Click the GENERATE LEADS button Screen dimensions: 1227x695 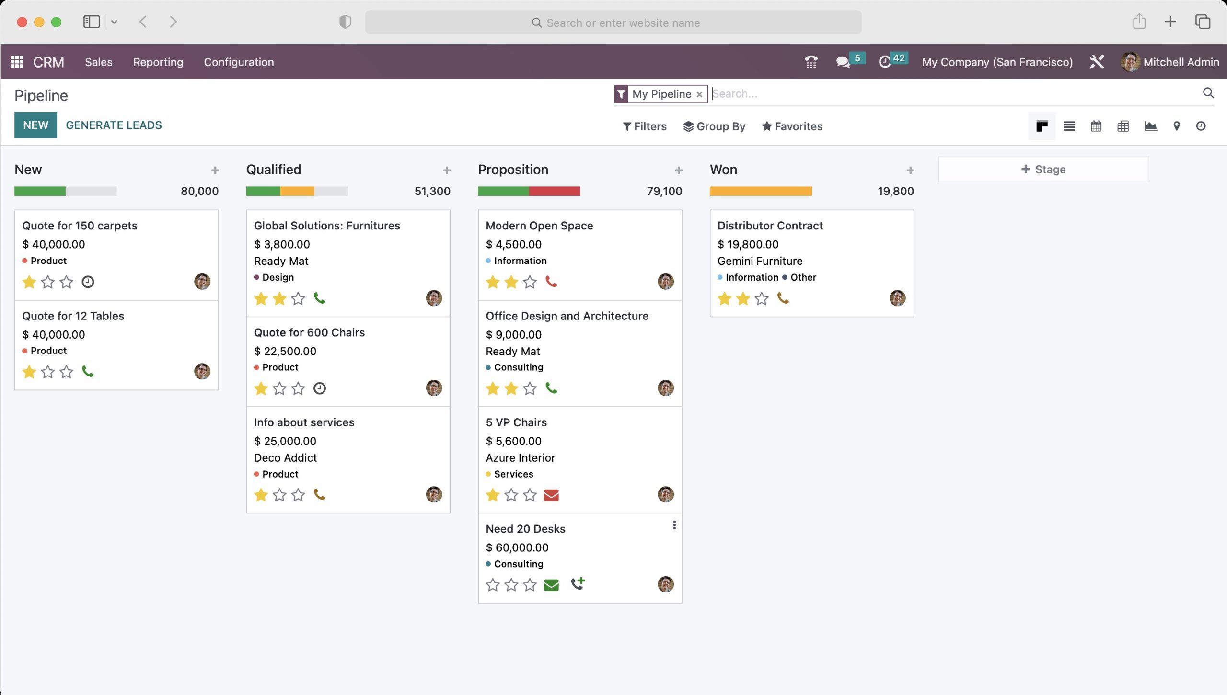(114, 125)
